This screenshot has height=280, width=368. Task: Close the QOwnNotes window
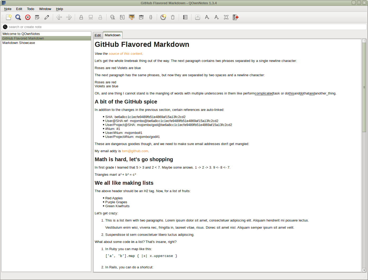coord(364,3)
